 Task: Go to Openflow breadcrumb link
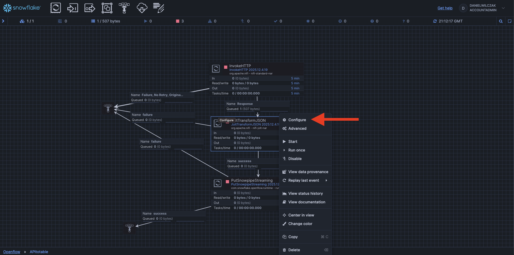12,252
